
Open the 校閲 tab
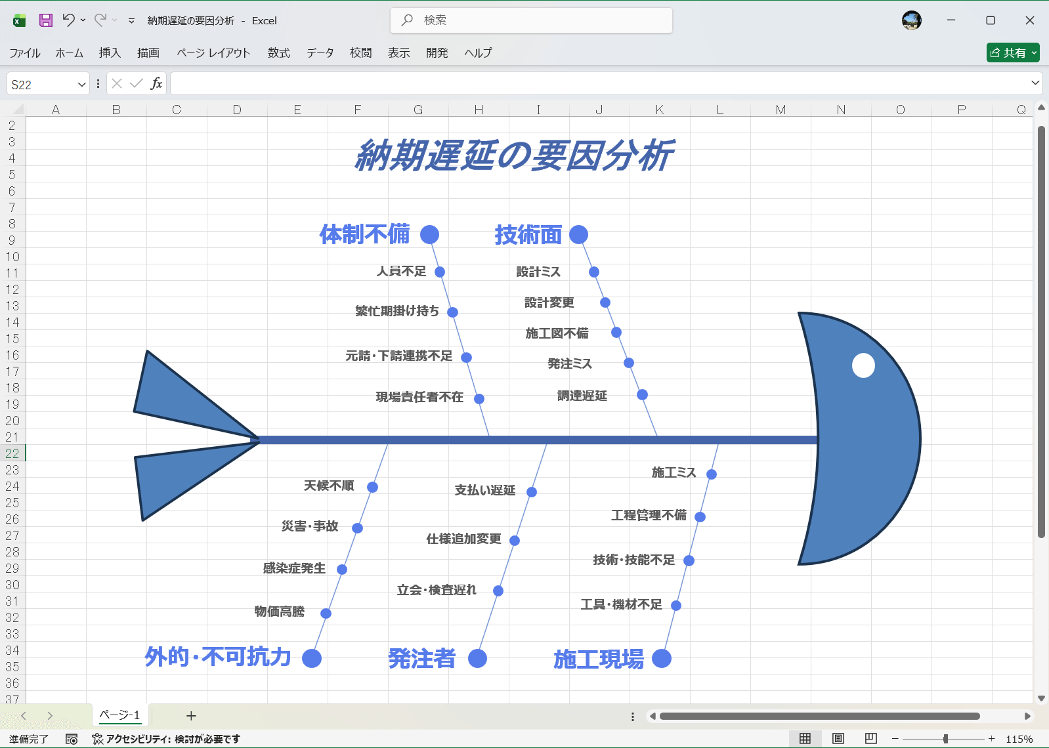coord(360,52)
